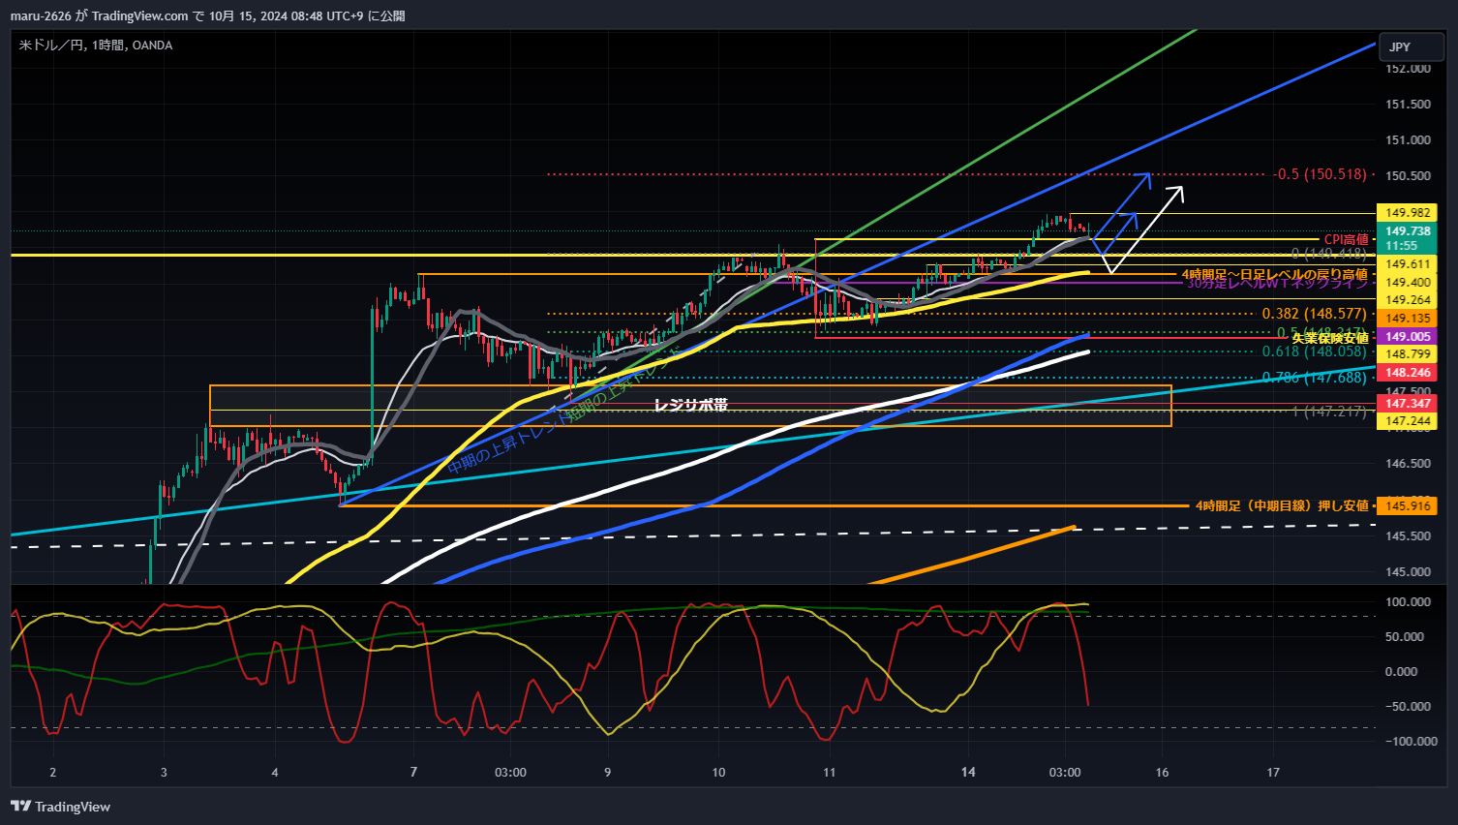Select the CPI高値 line label

click(1346, 239)
